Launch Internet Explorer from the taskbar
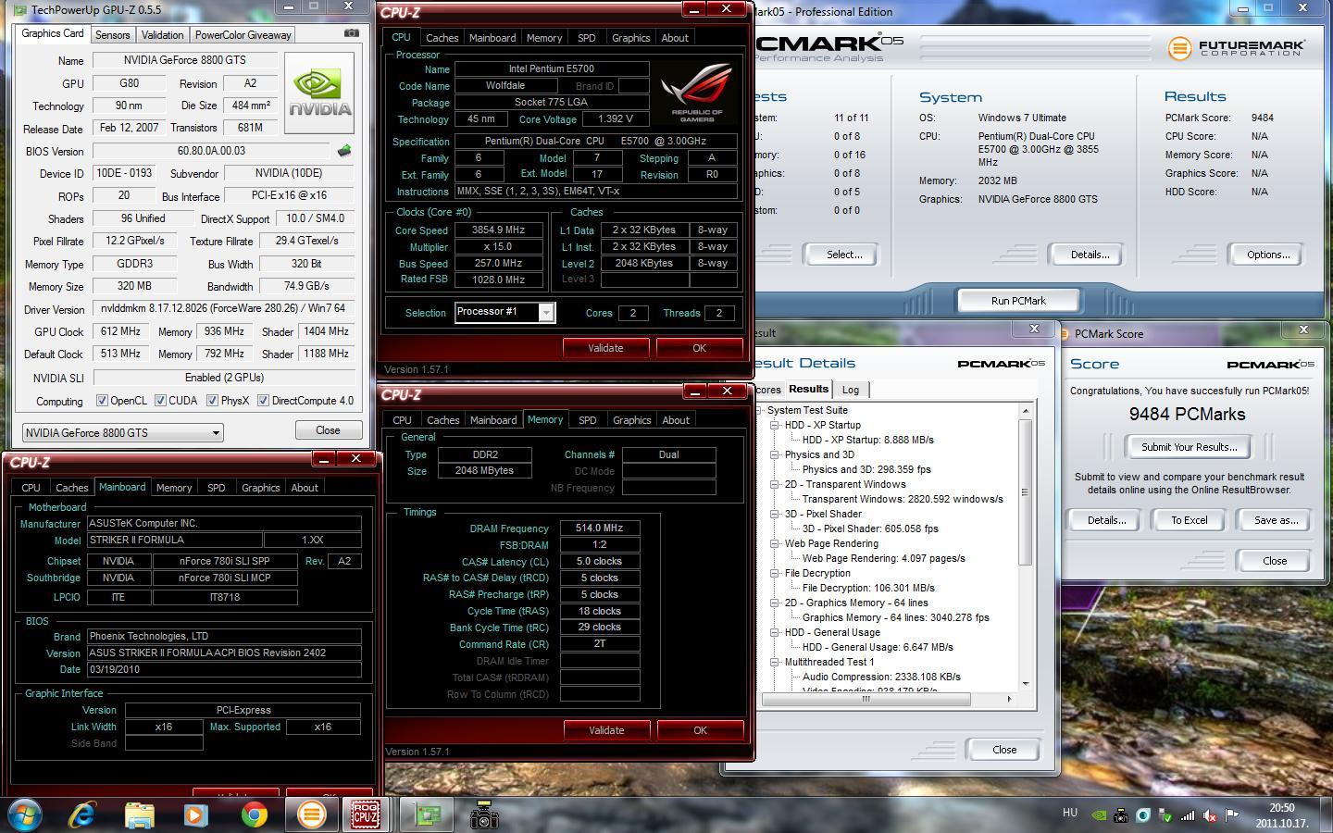The width and height of the screenshot is (1333, 833). click(x=82, y=814)
